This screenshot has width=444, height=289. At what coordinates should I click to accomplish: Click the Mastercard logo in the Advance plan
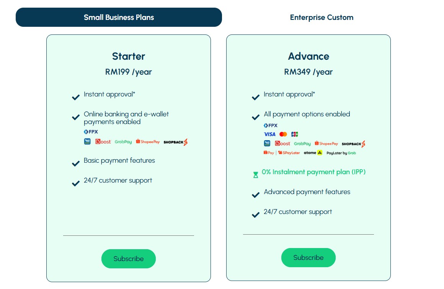(x=283, y=134)
